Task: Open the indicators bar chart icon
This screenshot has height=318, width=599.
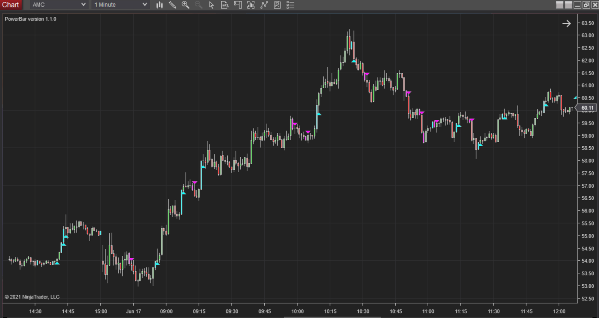Action: (251, 5)
